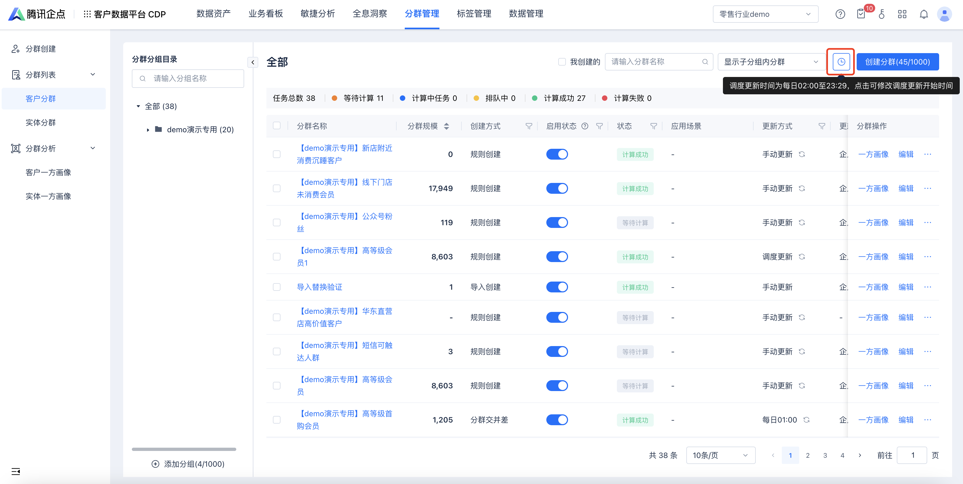Click the apps dots icon before 客户数据平台 CDP

click(x=87, y=14)
